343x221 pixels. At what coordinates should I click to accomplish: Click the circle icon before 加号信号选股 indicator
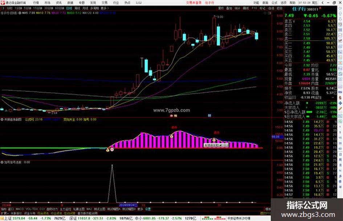(x=2, y=162)
